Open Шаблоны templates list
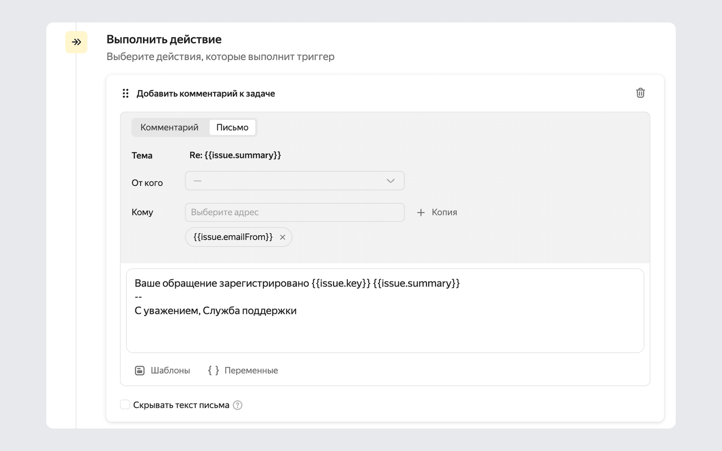 pyautogui.click(x=170, y=371)
